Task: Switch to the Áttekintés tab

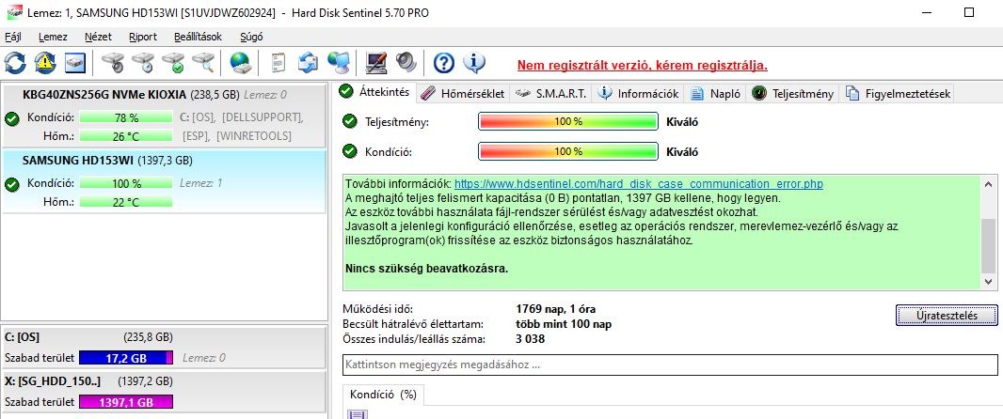Action: click(x=377, y=92)
